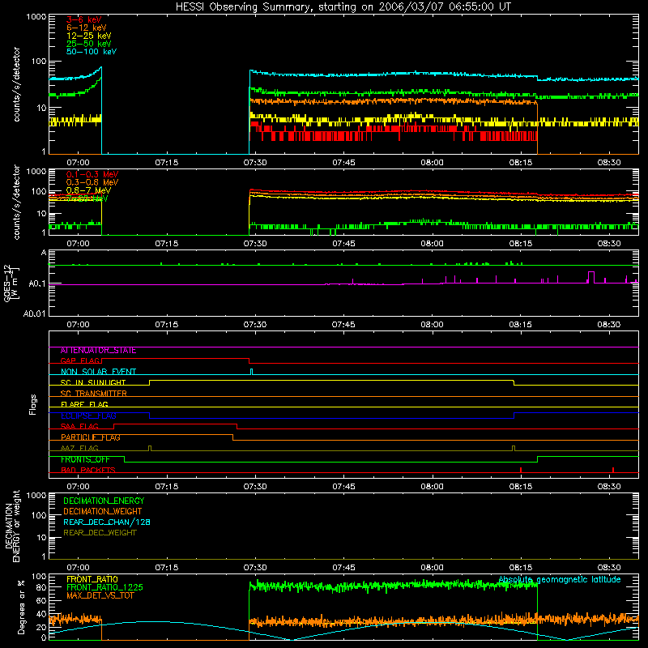The width and height of the screenshot is (648, 648).
Task: Select the REAR_DEC_WEIGHT legend label
Action: (100, 533)
